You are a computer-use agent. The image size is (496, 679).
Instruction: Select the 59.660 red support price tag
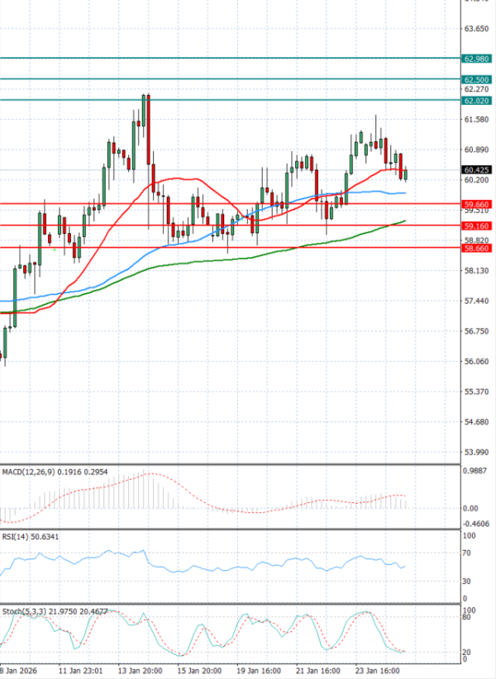pos(477,204)
